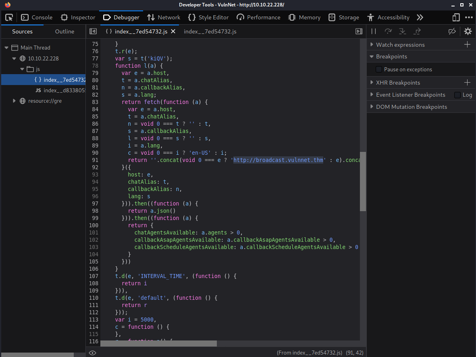Collapse the sources pane with the toggle icon
The image size is (476, 357).
click(x=93, y=31)
